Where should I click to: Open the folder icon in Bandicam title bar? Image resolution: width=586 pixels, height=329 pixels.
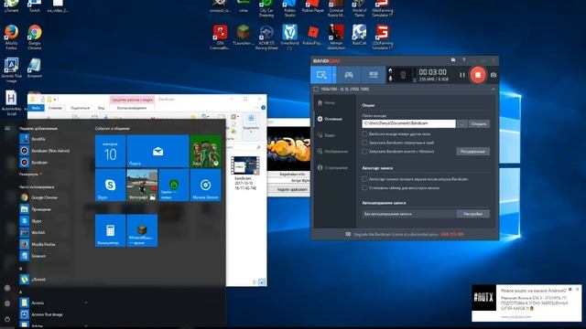(453, 59)
